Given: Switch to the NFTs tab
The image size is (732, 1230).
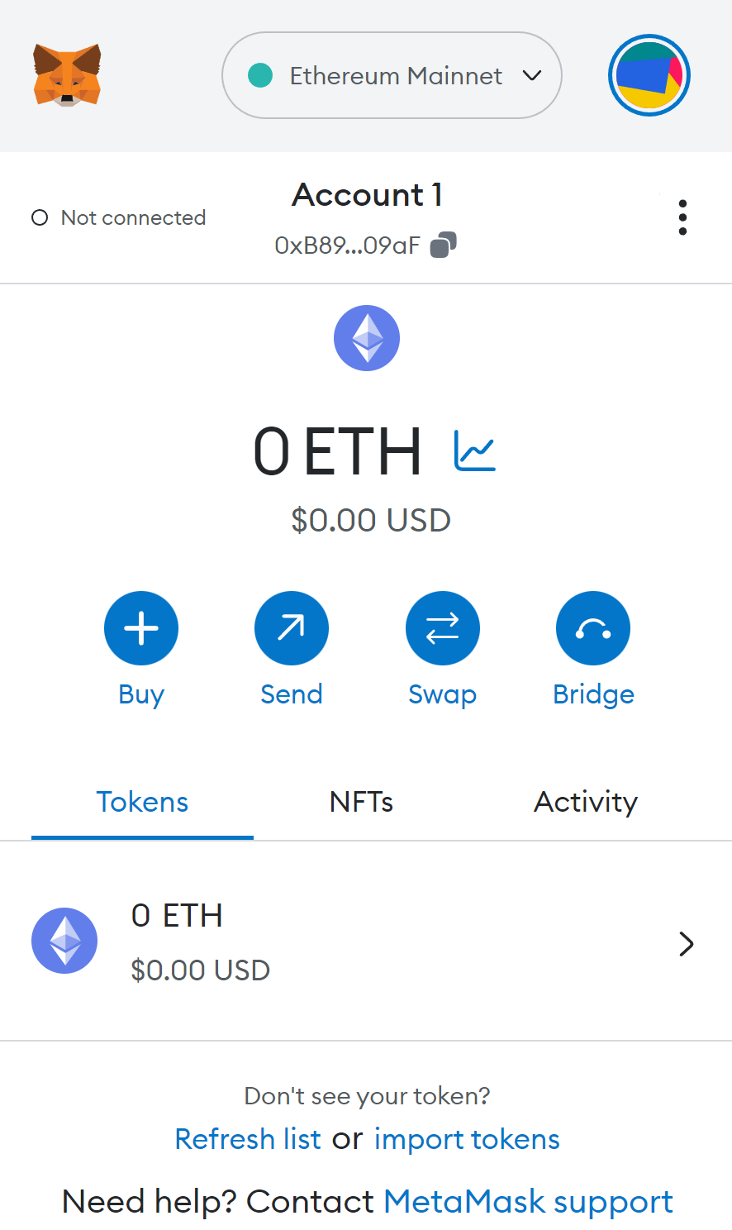Looking at the screenshot, I should point(361,802).
